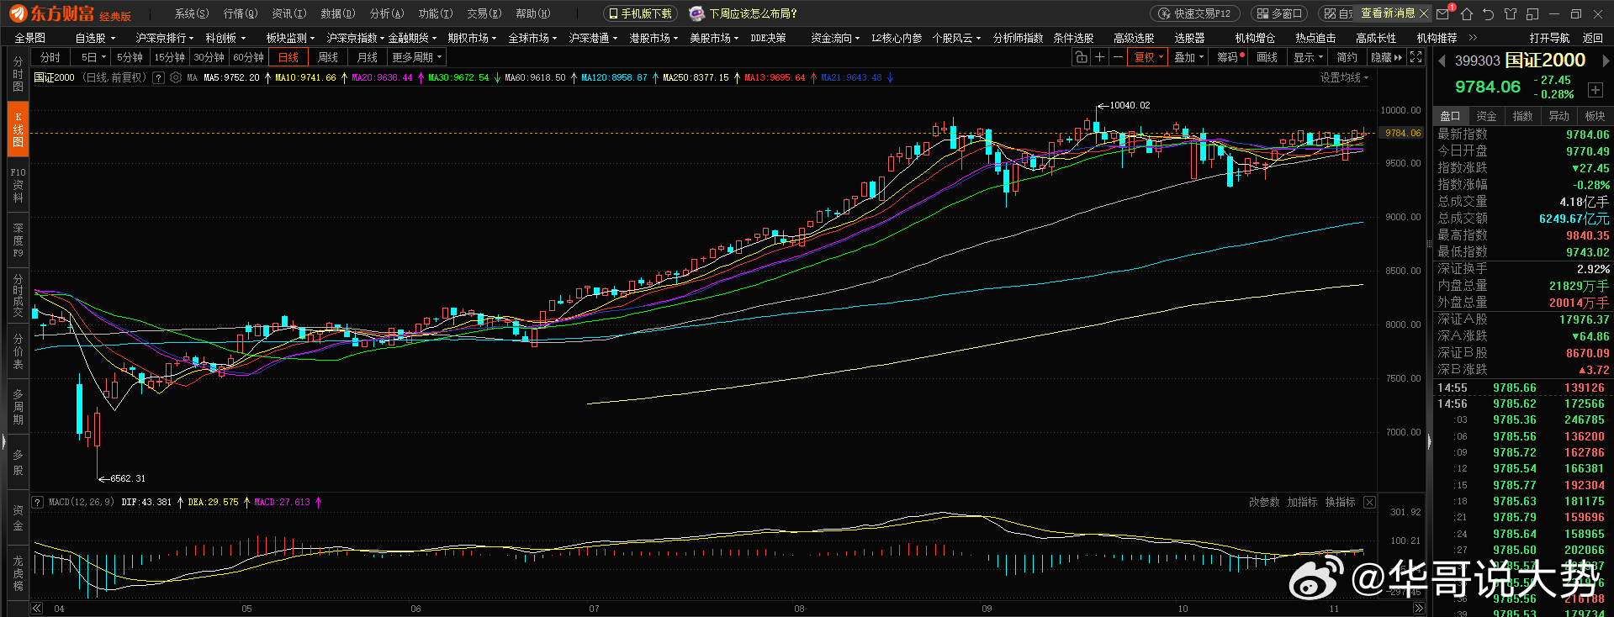The height and width of the screenshot is (617, 1614).
Task: Enter fullscreen chart mode
Action: click(x=1416, y=57)
